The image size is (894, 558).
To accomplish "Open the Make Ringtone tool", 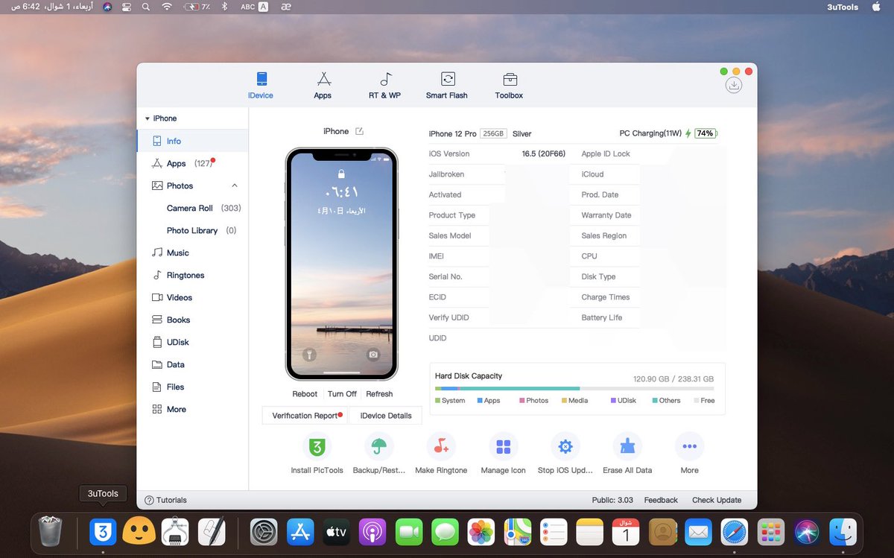I will tap(441, 447).
